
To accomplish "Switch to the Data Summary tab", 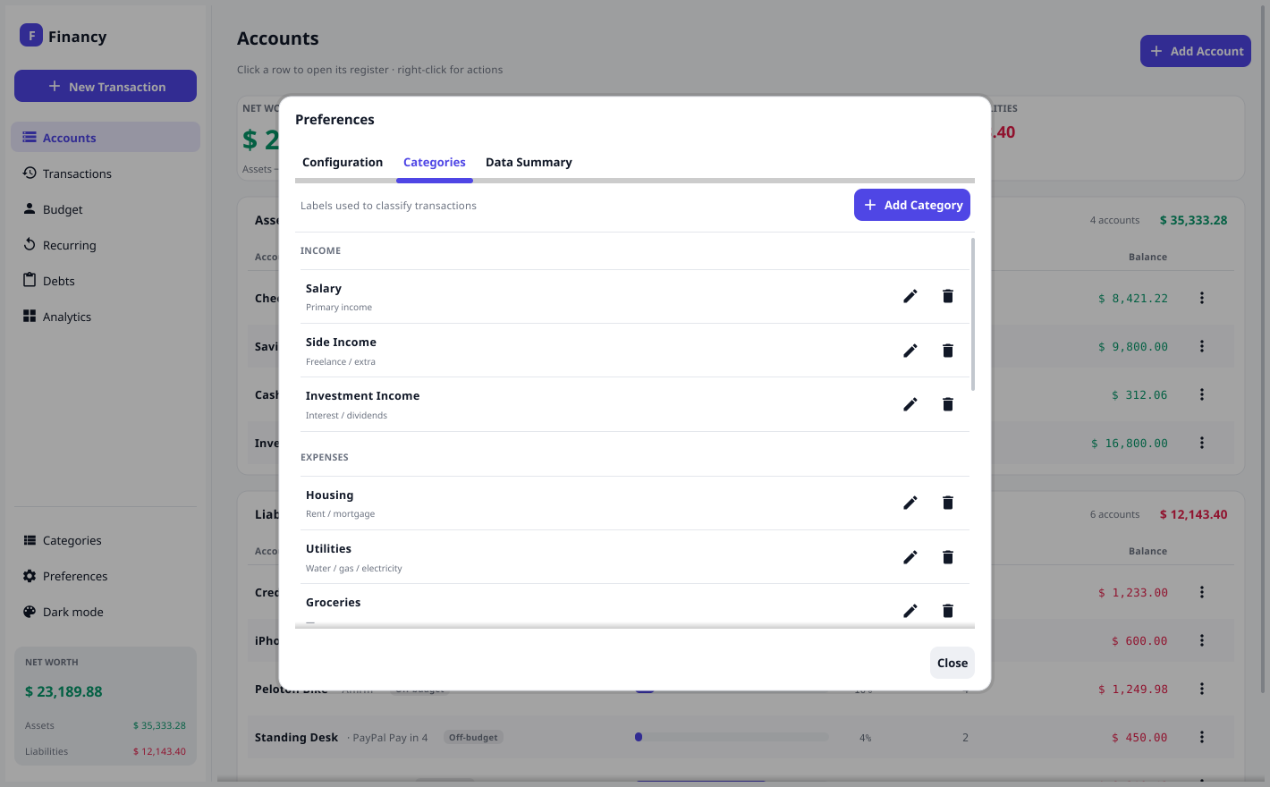I will click(529, 162).
